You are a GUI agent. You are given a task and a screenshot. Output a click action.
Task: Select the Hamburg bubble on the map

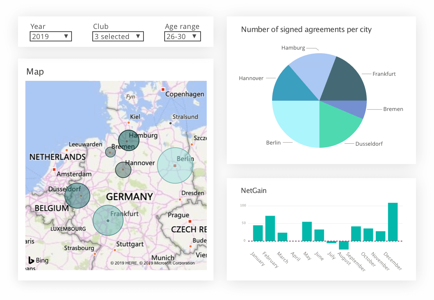[129, 140]
